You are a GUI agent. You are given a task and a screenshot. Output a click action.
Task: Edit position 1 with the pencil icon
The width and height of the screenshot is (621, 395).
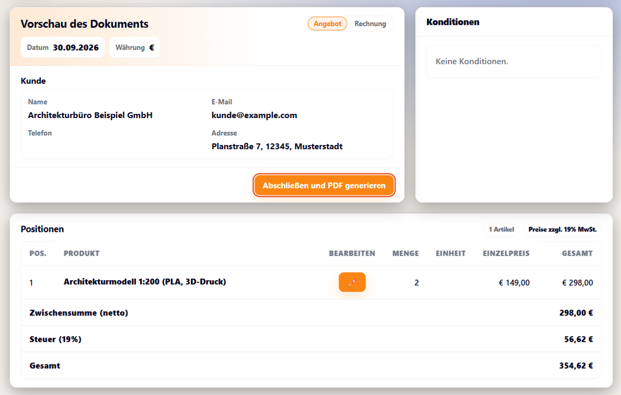352,282
